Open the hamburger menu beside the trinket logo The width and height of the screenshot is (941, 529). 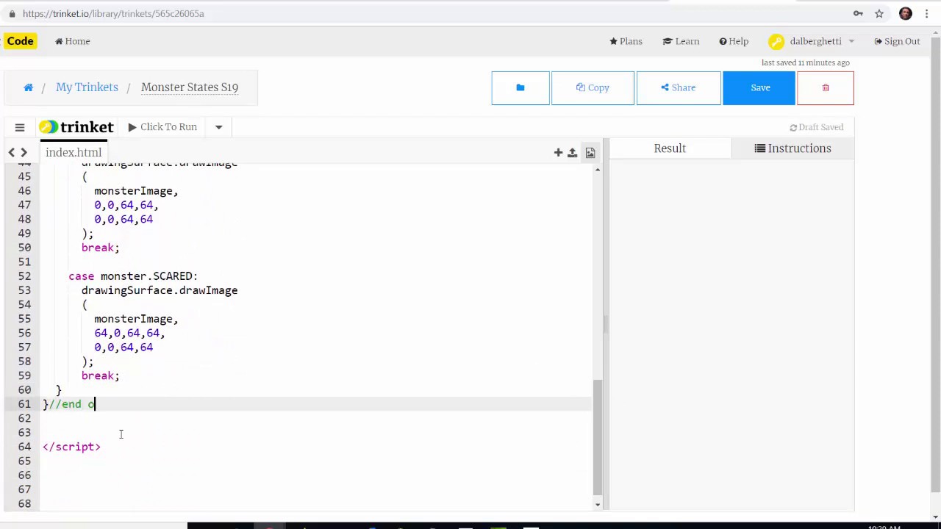(x=20, y=127)
